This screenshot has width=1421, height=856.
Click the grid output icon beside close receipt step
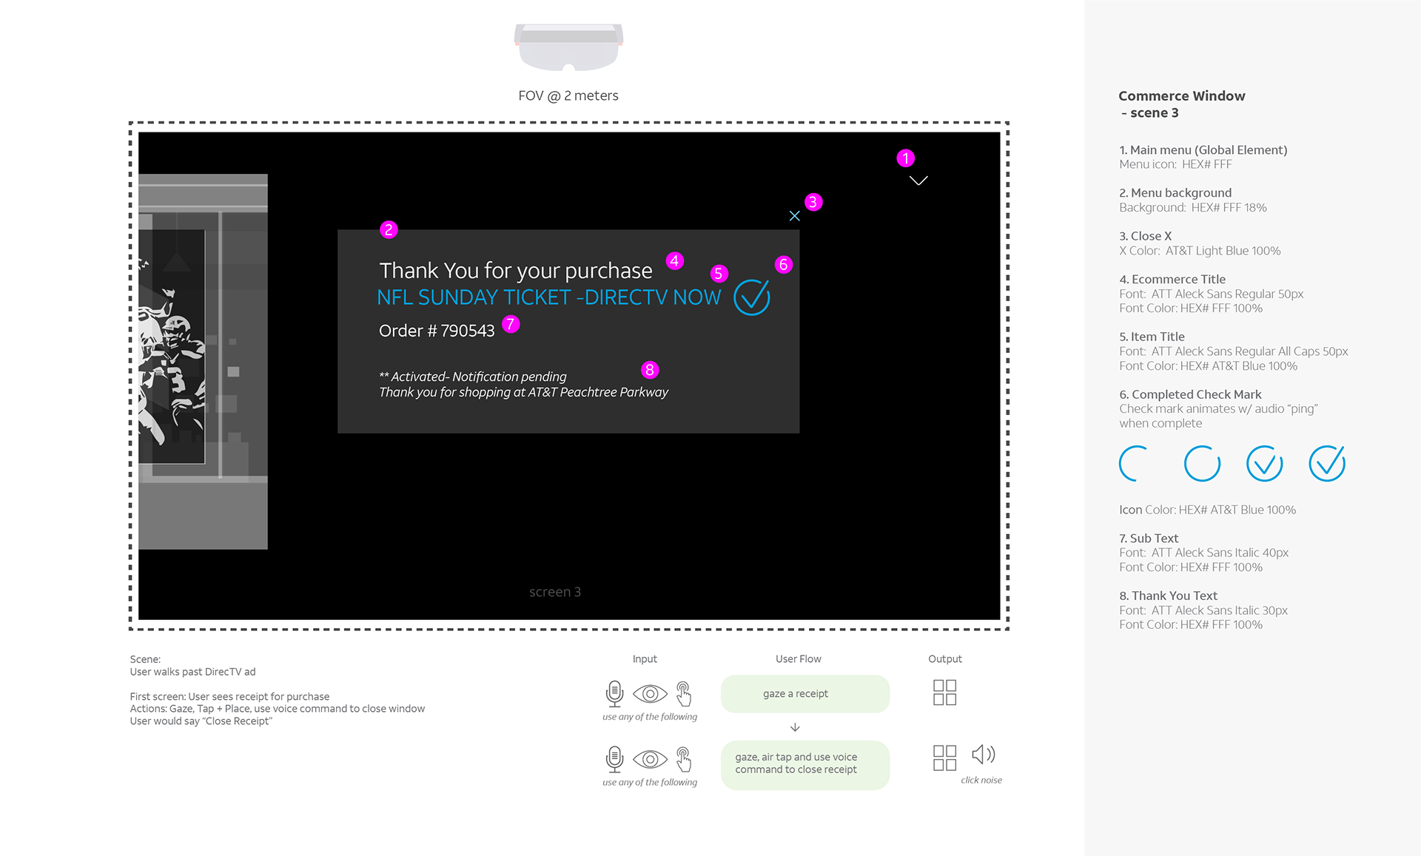pyautogui.click(x=944, y=758)
